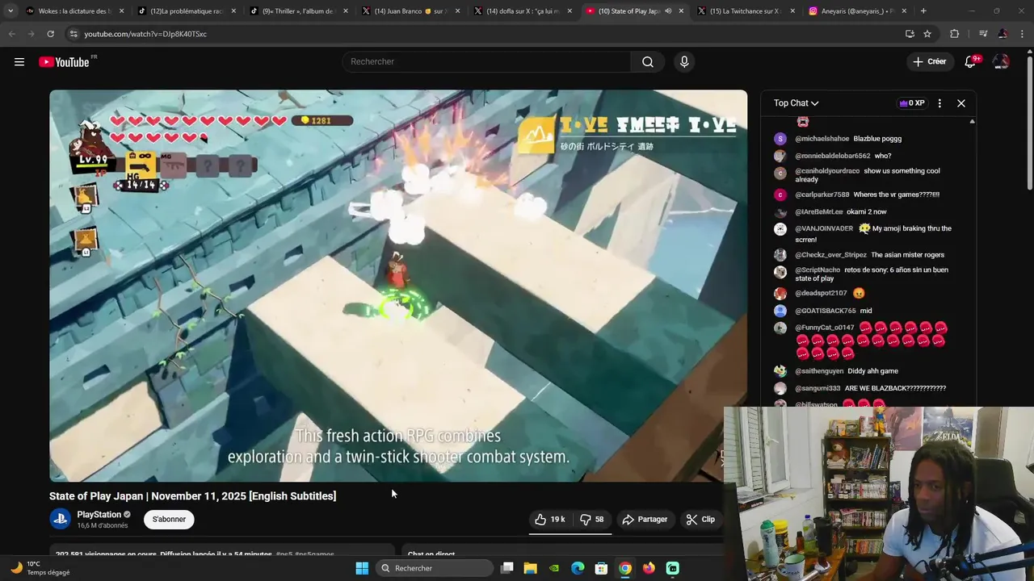Click the install/cast icon in address bar
The height and width of the screenshot is (581, 1034).
click(910, 34)
